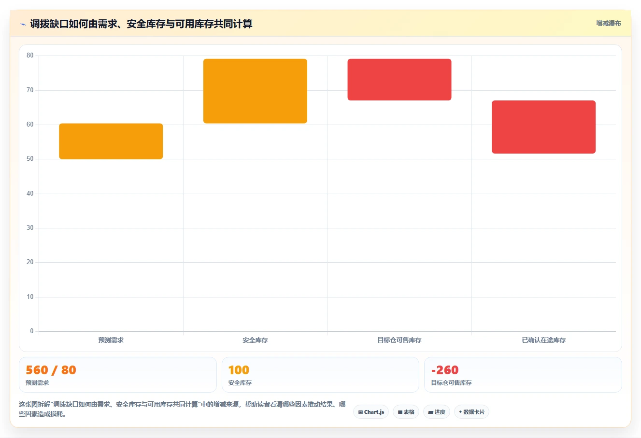Viewport: 641px width, 438px height.
Task: Click the y-axis value 80
Action: point(30,56)
